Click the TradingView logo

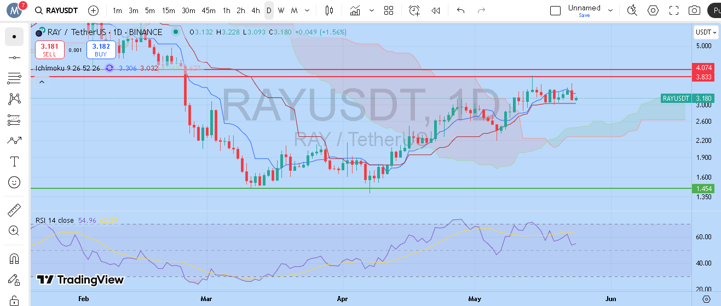point(80,280)
